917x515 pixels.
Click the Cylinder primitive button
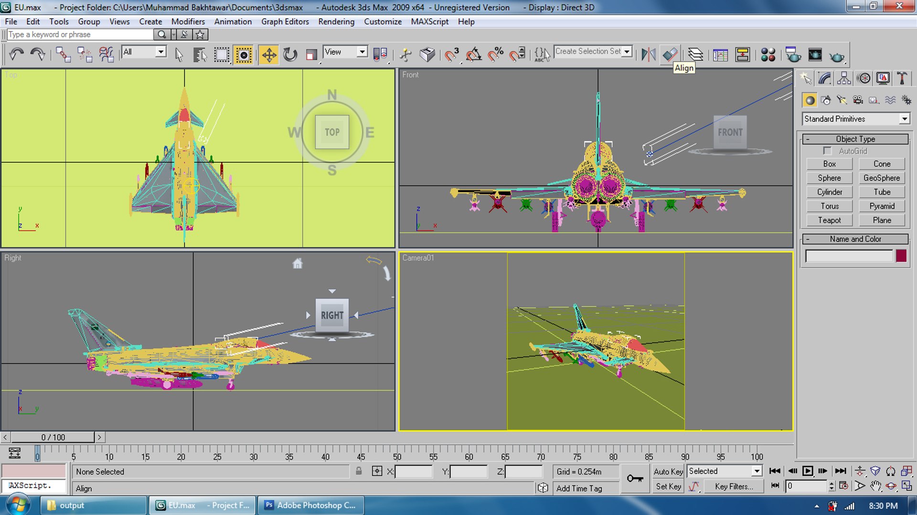829,192
